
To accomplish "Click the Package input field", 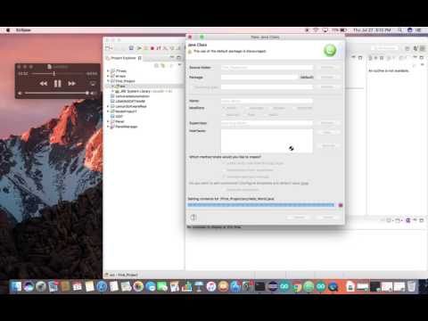I will click(x=259, y=77).
